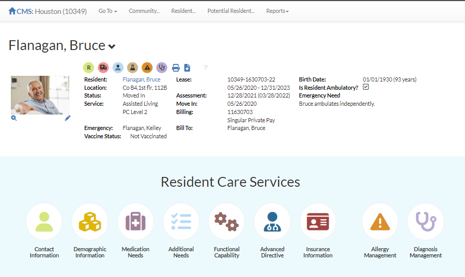Click the location Co B4,1st flr, 112B

coord(145,88)
